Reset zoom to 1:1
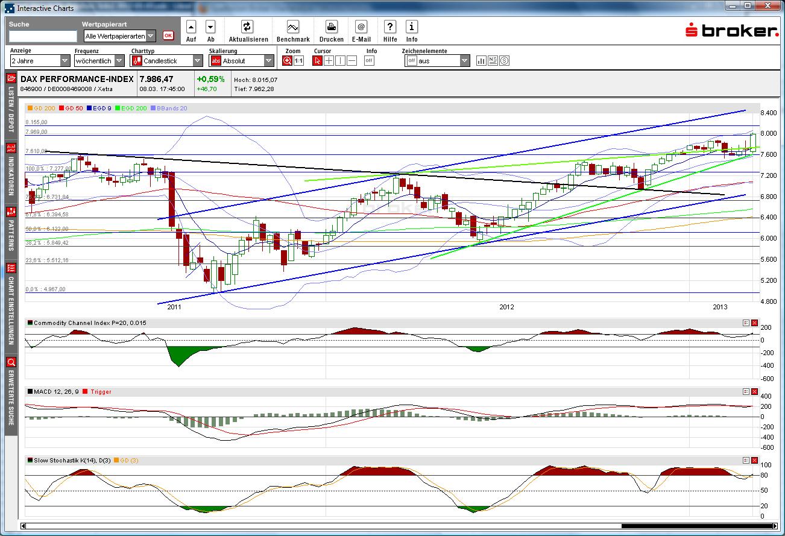 click(298, 60)
